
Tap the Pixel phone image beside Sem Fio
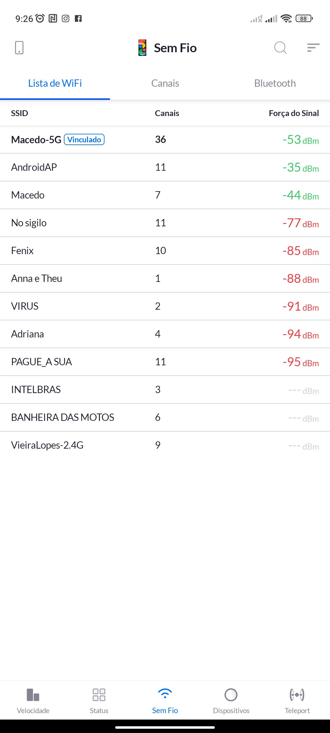click(x=142, y=48)
